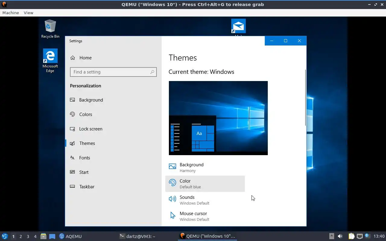Switch to workspace 4
Screen dimensions: 386x241
click(x=35, y=236)
